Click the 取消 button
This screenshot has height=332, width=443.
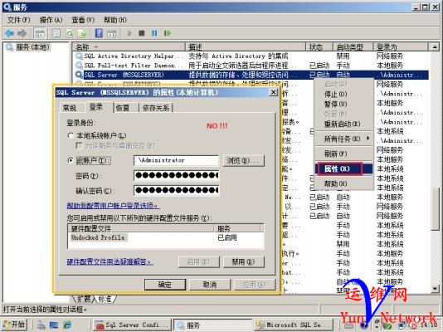coord(210,285)
